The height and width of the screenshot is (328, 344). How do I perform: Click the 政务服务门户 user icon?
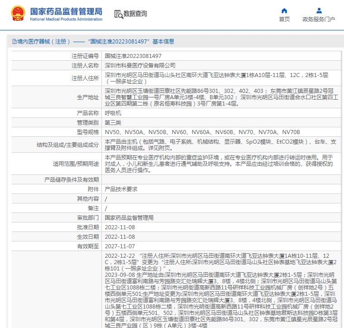pos(319,10)
